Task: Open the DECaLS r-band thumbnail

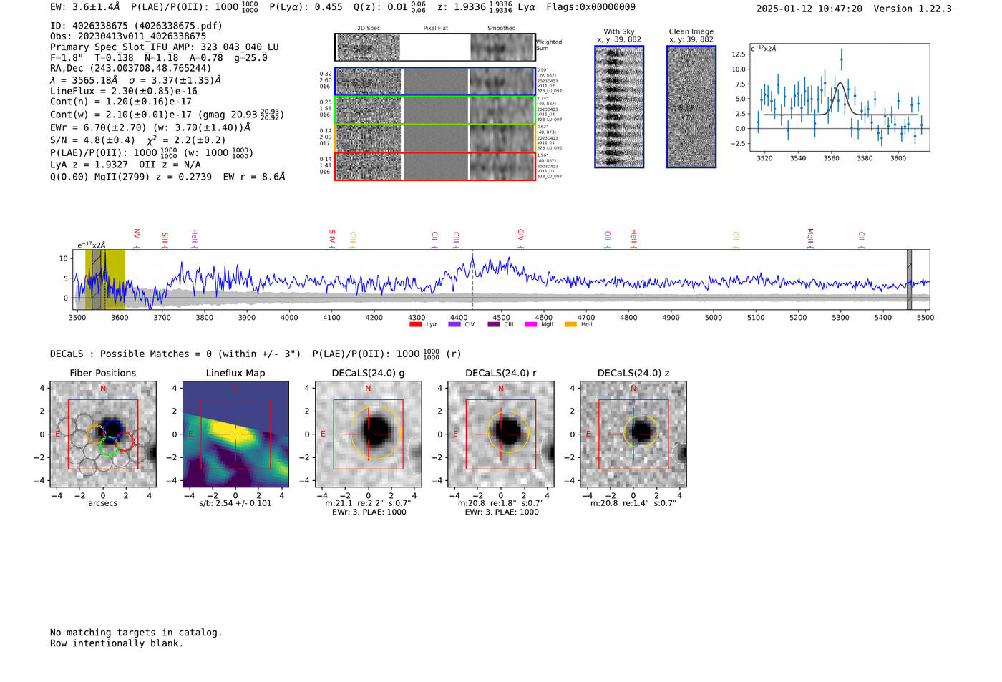Action: (501, 434)
